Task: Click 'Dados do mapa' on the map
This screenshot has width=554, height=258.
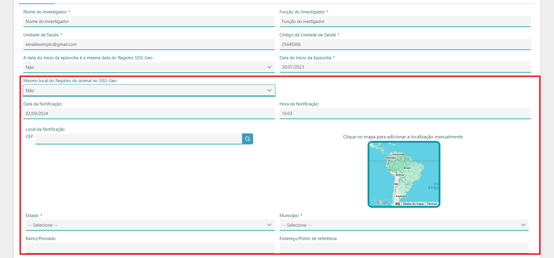Action: pos(413,204)
